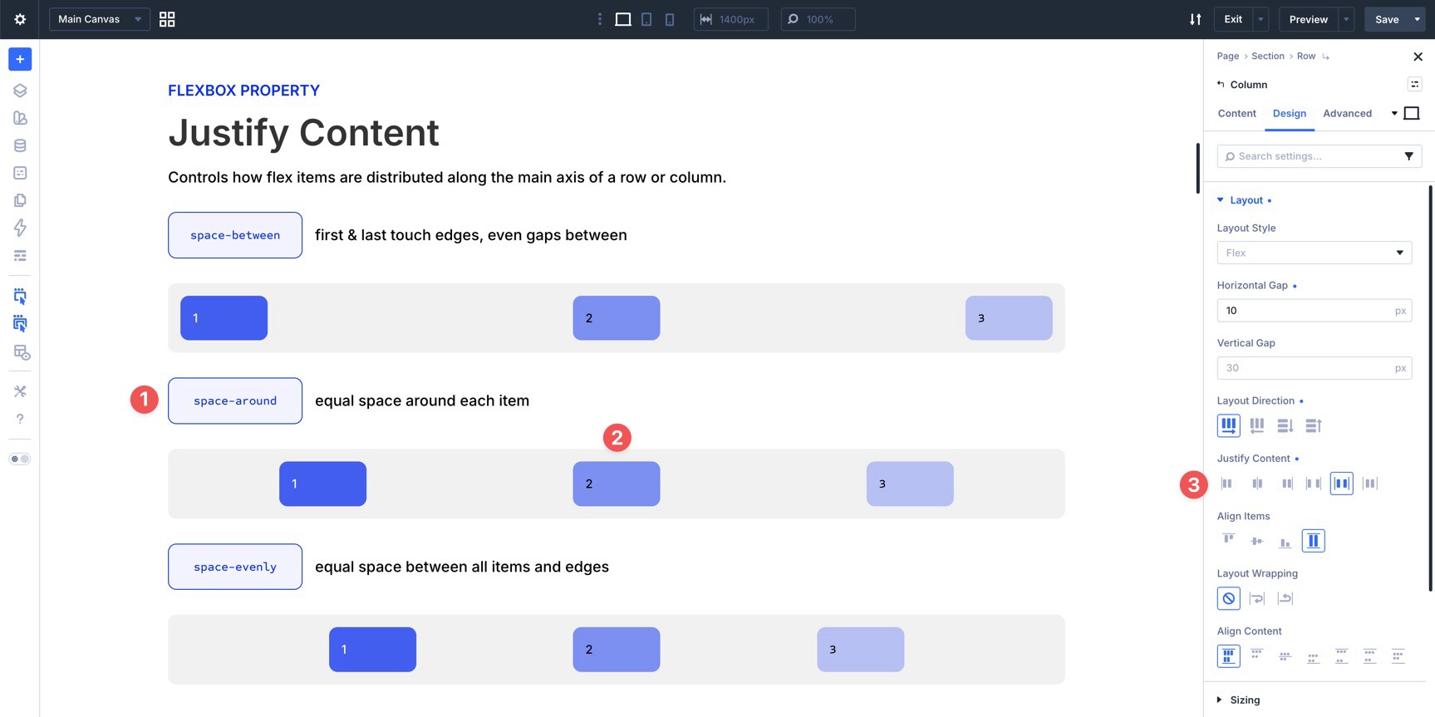1435x717 pixels.
Task: Click the Exit button
Action: [1233, 19]
